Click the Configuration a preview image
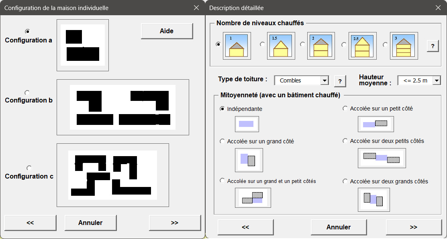This screenshot has height=239, width=447. pos(82,45)
